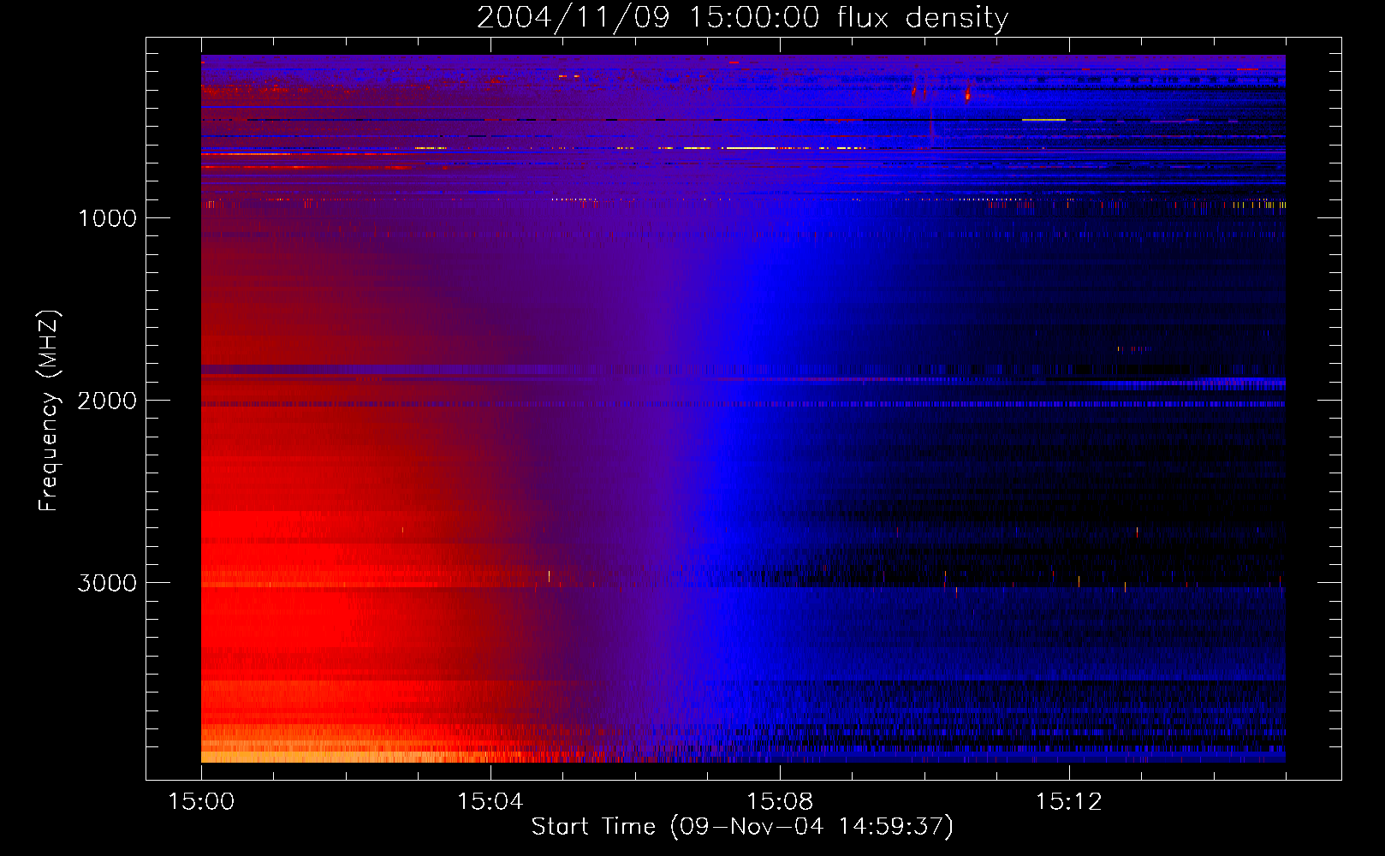The height and width of the screenshot is (856, 1385).
Task: Click the '2000' frequency tick label
Action: click(x=107, y=401)
